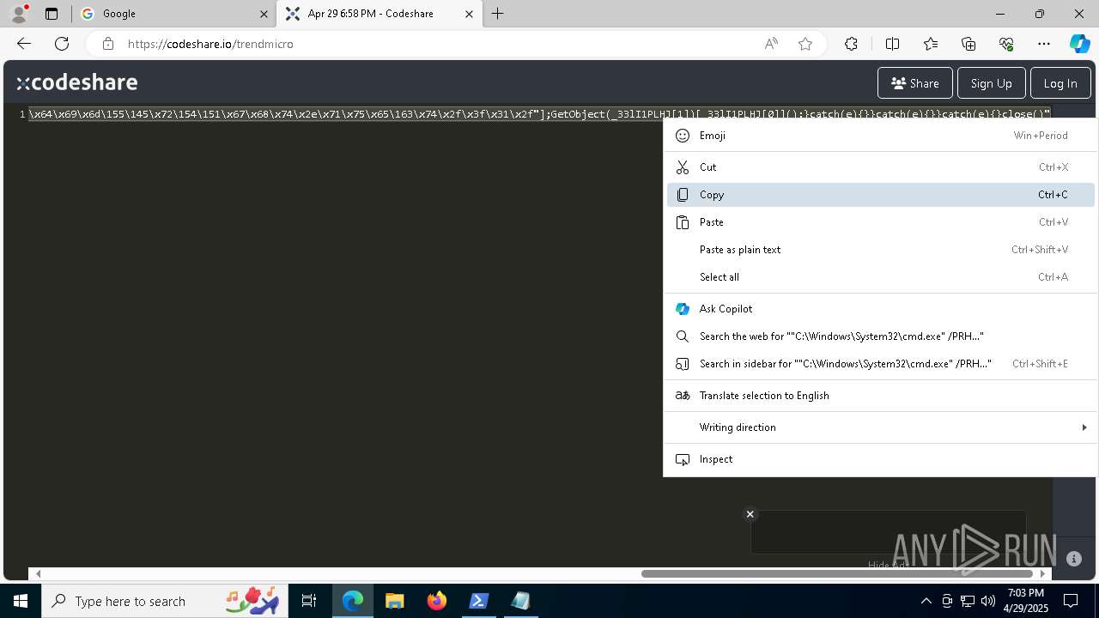The width and height of the screenshot is (1099, 618).
Task: Choose Copy from context menu
Action: tap(882, 195)
